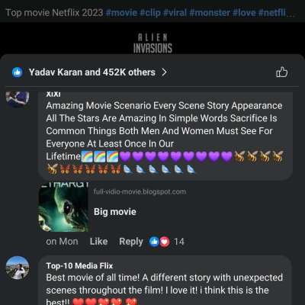
Task: Click the blue like reaction badge near Yadav Karan
Action: click(18, 72)
